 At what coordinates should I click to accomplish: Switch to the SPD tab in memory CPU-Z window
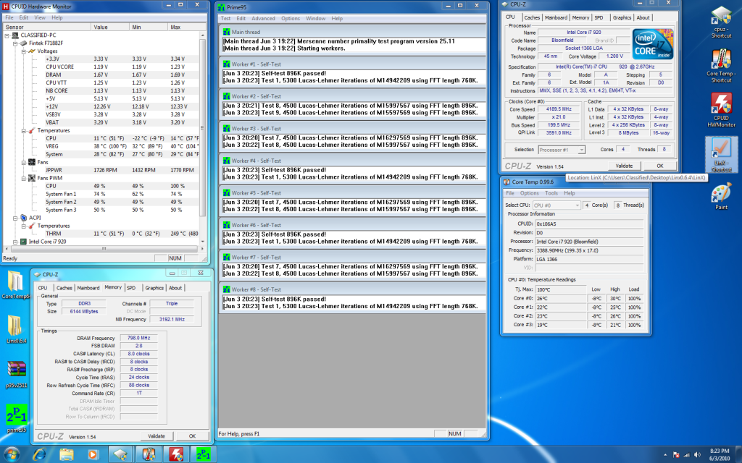coord(131,288)
